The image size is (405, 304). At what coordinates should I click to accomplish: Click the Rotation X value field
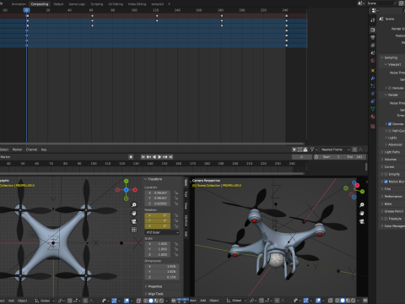coord(158,215)
